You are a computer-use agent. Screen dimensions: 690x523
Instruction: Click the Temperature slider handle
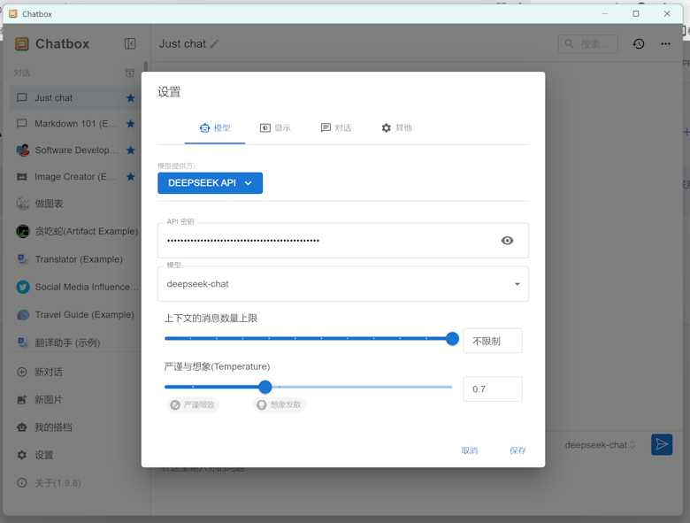264,387
